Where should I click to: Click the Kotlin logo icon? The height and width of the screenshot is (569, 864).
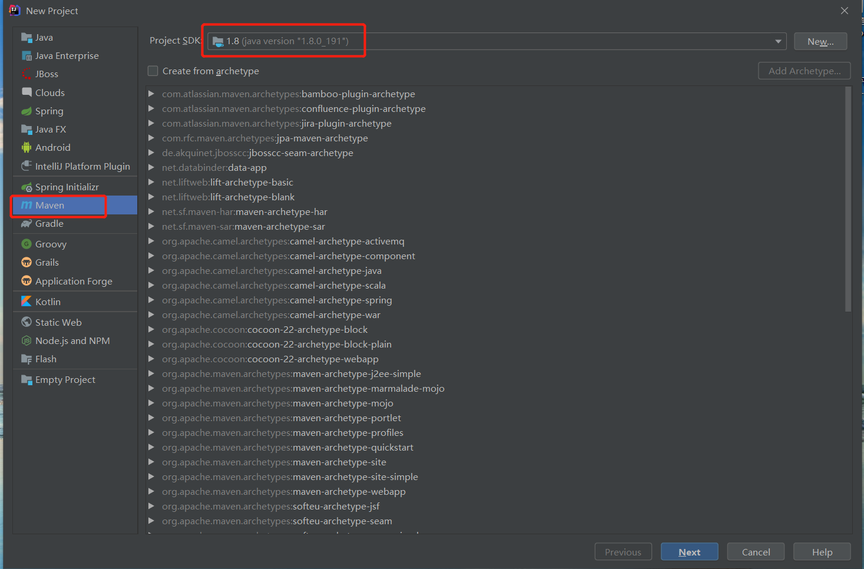(x=27, y=302)
